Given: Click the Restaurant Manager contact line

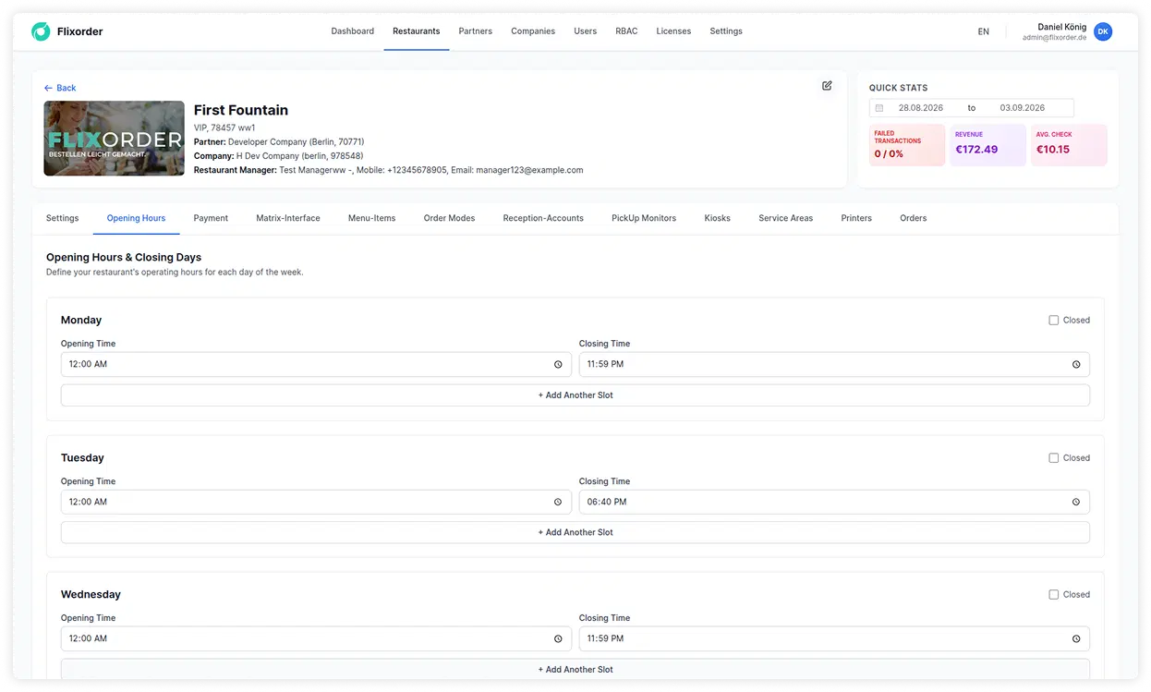Looking at the screenshot, I should point(389,170).
